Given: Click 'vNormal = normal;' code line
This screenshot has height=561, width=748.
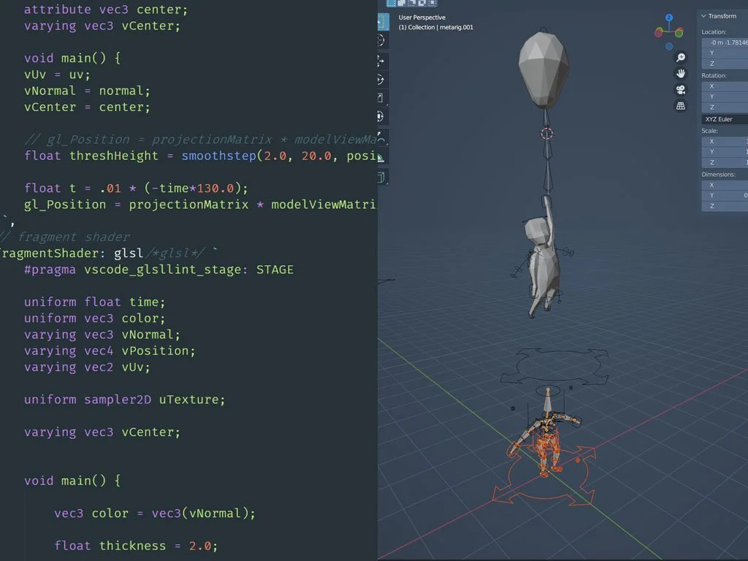Looking at the screenshot, I should 87,91.
